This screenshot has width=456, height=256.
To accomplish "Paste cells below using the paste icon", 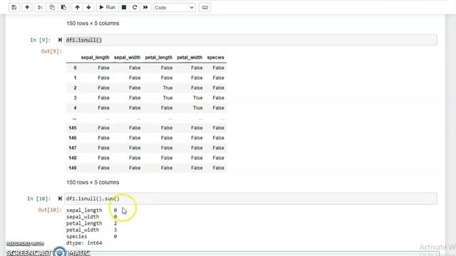I will pyautogui.click(x=63, y=7).
